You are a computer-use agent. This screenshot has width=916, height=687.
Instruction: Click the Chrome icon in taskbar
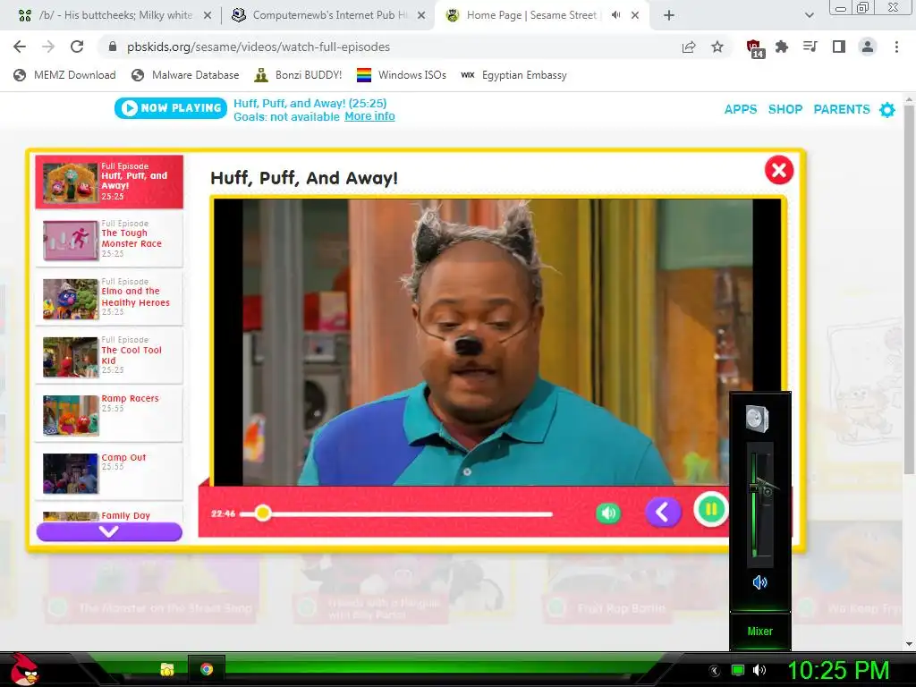(x=207, y=669)
